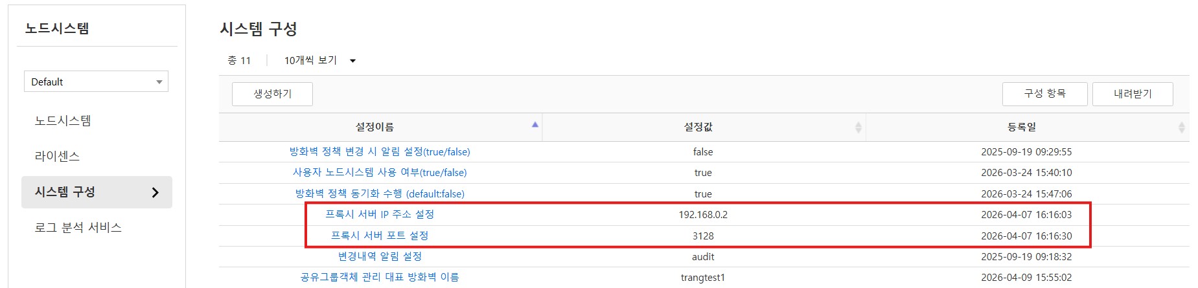Click the 시스템 구성 page heading
This screenshot has height=288, width=1198.
pyautogui.click(x=259, y=28)
